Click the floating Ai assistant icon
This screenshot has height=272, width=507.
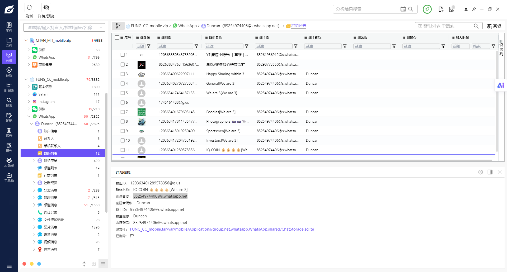pos(501,85)
